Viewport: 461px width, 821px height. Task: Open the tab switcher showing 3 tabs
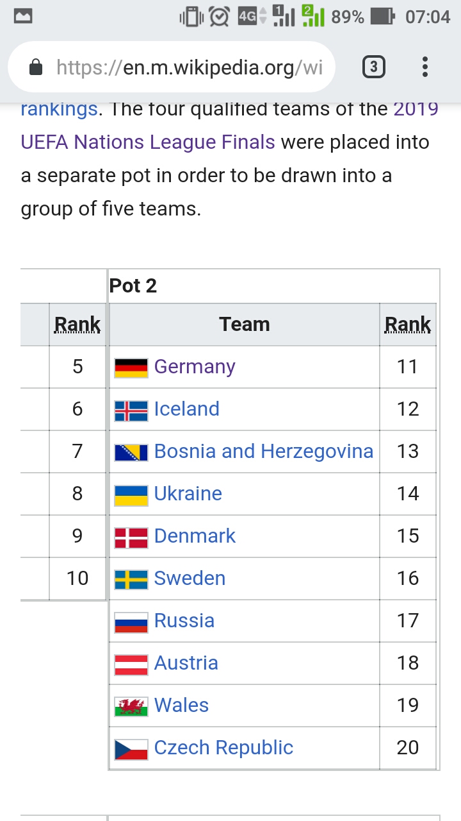point(374,67)
